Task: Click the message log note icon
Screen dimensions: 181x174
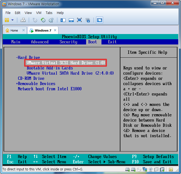Action: [171, 170]
